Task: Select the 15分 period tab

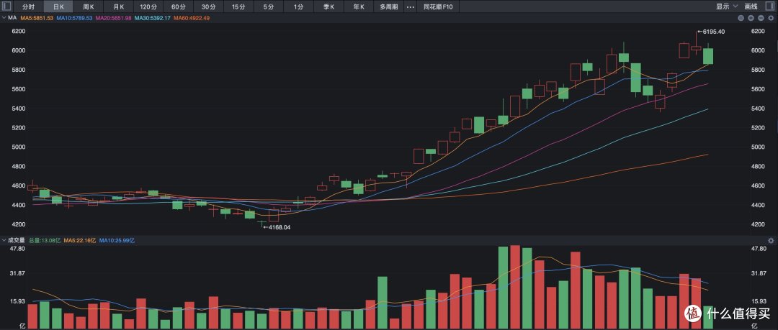Action: [x=238, y=6]
